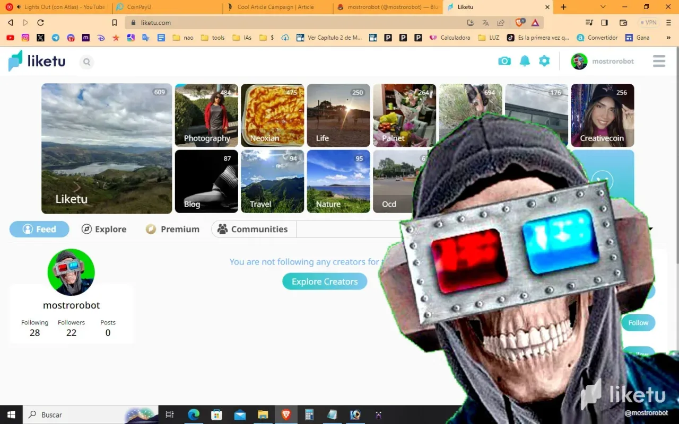The height and width of the screenshot is (424, 679).
Task: Switch to the Explore tab
Action: click(x=104, y=229)
